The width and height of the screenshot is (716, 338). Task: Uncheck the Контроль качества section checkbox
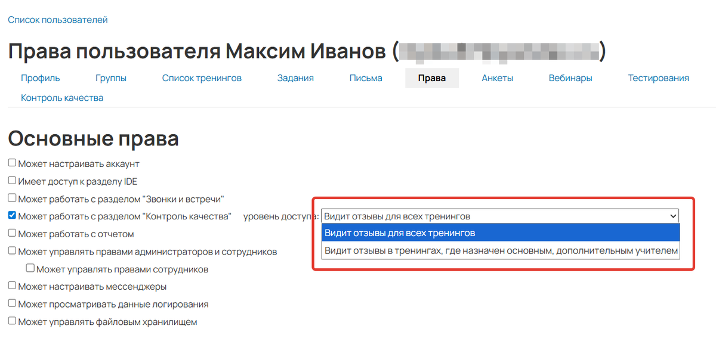pos(12,216)
